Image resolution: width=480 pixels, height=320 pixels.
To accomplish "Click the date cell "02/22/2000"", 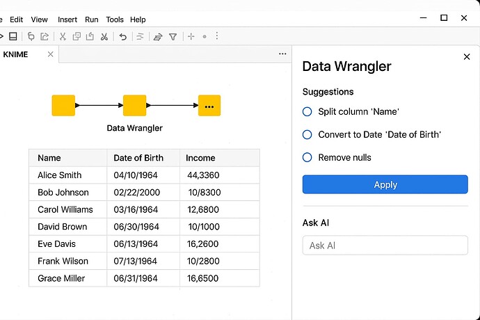I will pos(143,192).
